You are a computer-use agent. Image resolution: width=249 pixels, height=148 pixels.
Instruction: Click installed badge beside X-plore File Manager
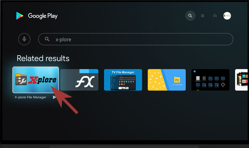pos(54,97)
